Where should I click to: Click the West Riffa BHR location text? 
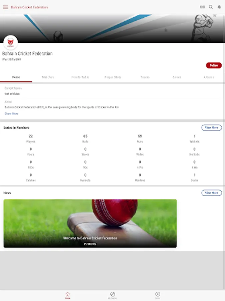11,59
